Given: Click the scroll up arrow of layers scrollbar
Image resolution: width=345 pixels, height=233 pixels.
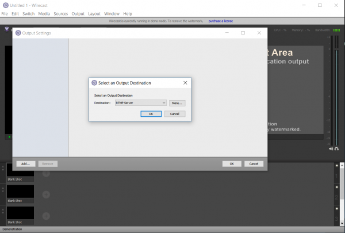Looking at the screenshot, I should click(x=342, y=165).
